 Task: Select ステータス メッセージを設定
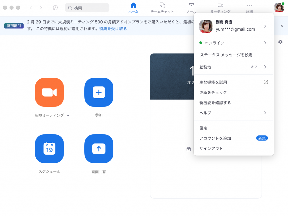[x=226, y=55]
